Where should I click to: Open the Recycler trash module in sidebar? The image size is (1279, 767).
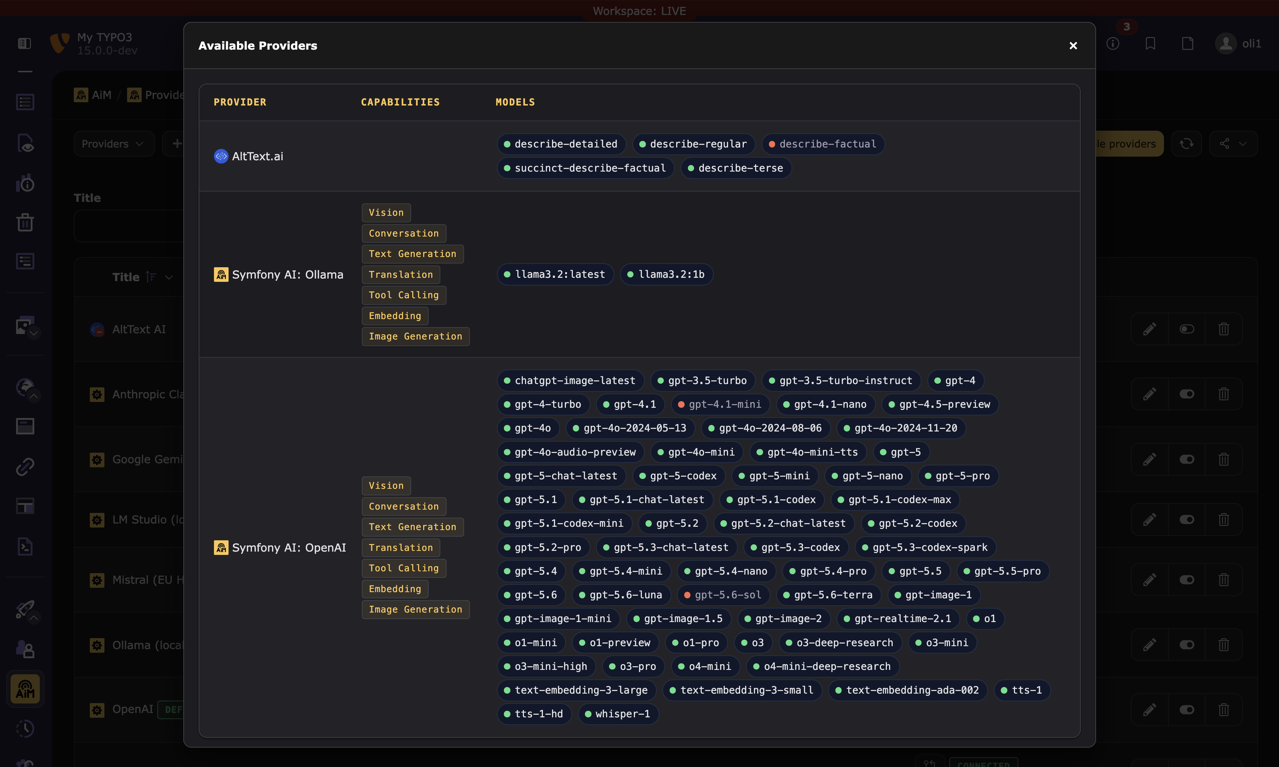coord(25,223)
